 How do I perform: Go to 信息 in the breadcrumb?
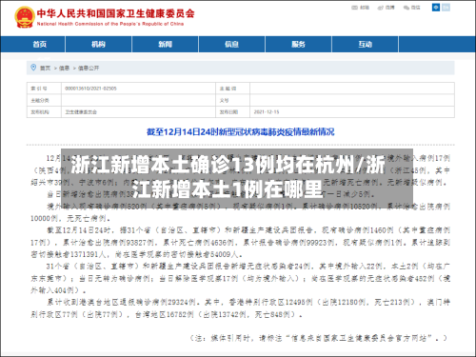click(x=64, y=68)
